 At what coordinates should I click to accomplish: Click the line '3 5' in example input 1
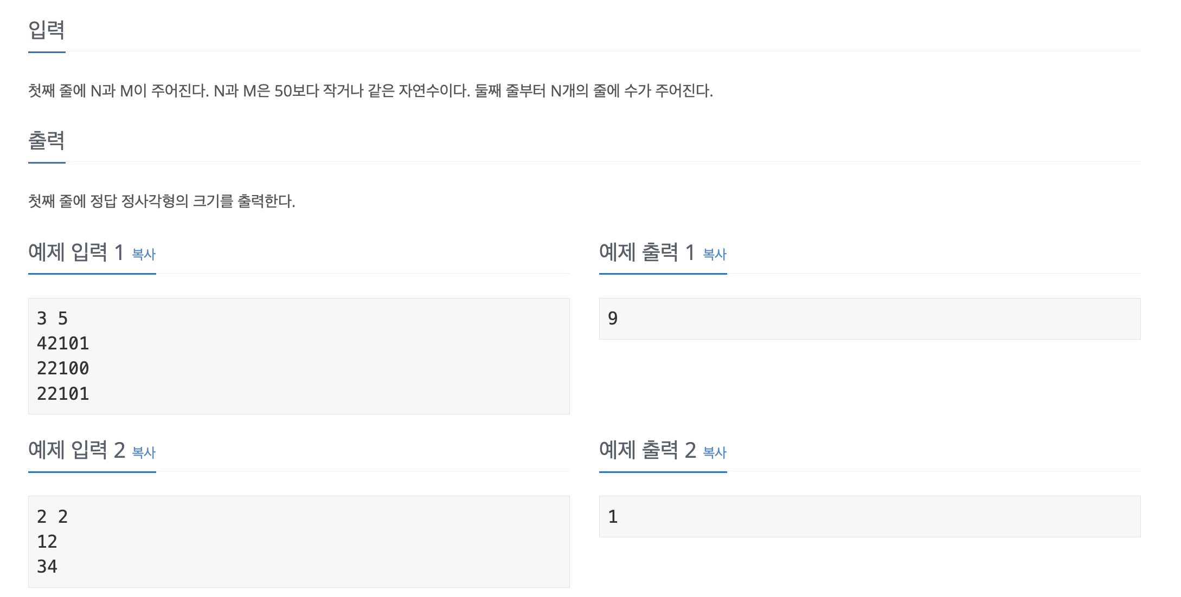coord(53,319)
